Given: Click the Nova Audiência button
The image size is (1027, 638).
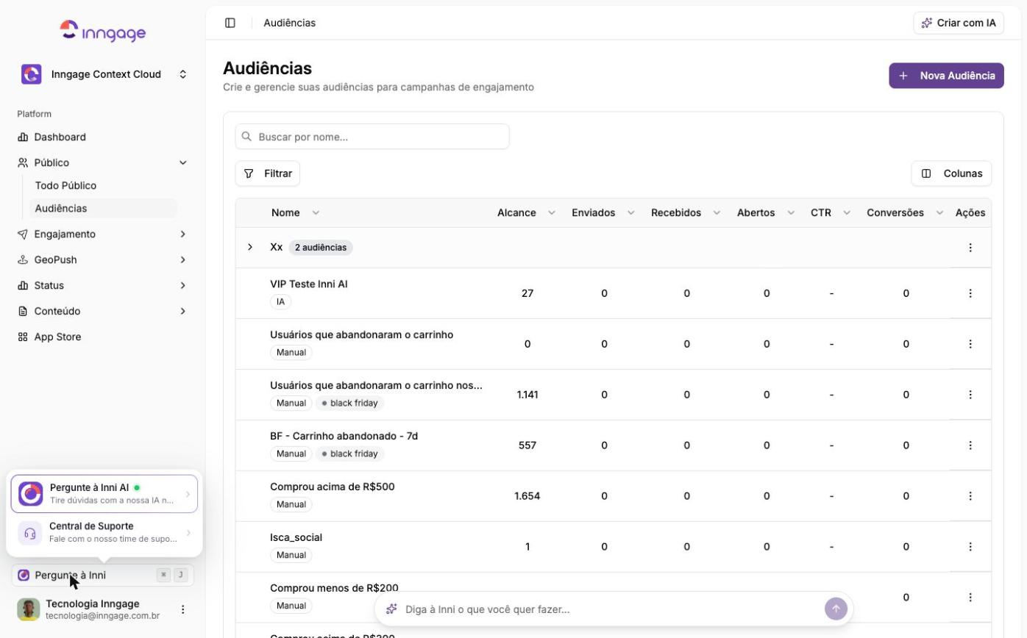Looking at the screenshot, I should 946,76.
